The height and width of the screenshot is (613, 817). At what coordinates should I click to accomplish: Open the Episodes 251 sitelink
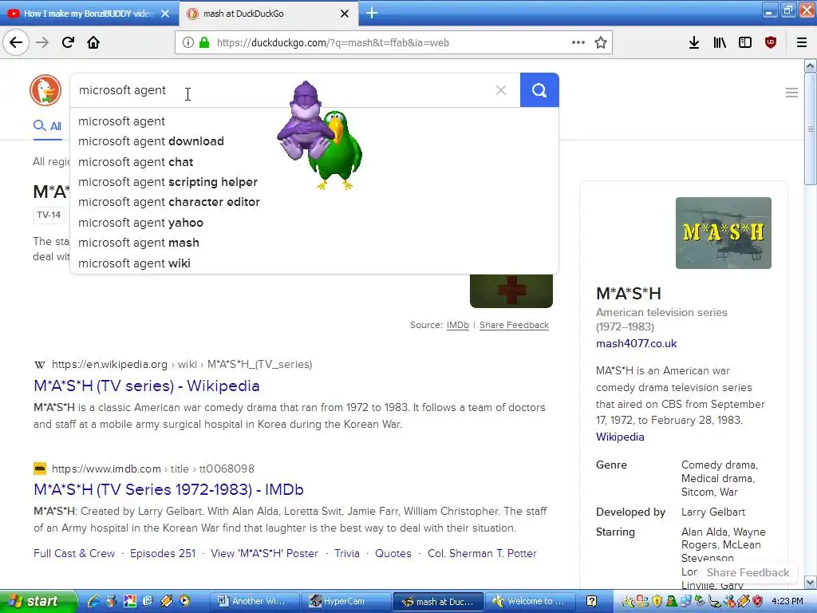(163, 554)
